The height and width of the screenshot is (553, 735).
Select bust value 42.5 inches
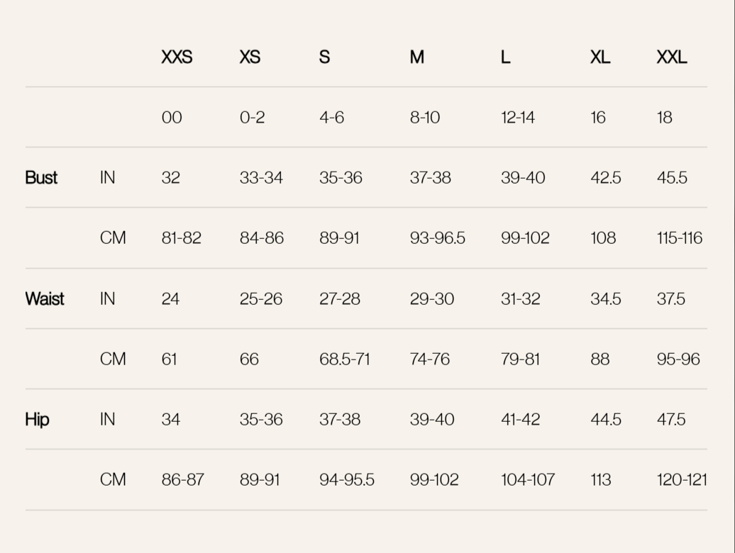tap(606, 178)
